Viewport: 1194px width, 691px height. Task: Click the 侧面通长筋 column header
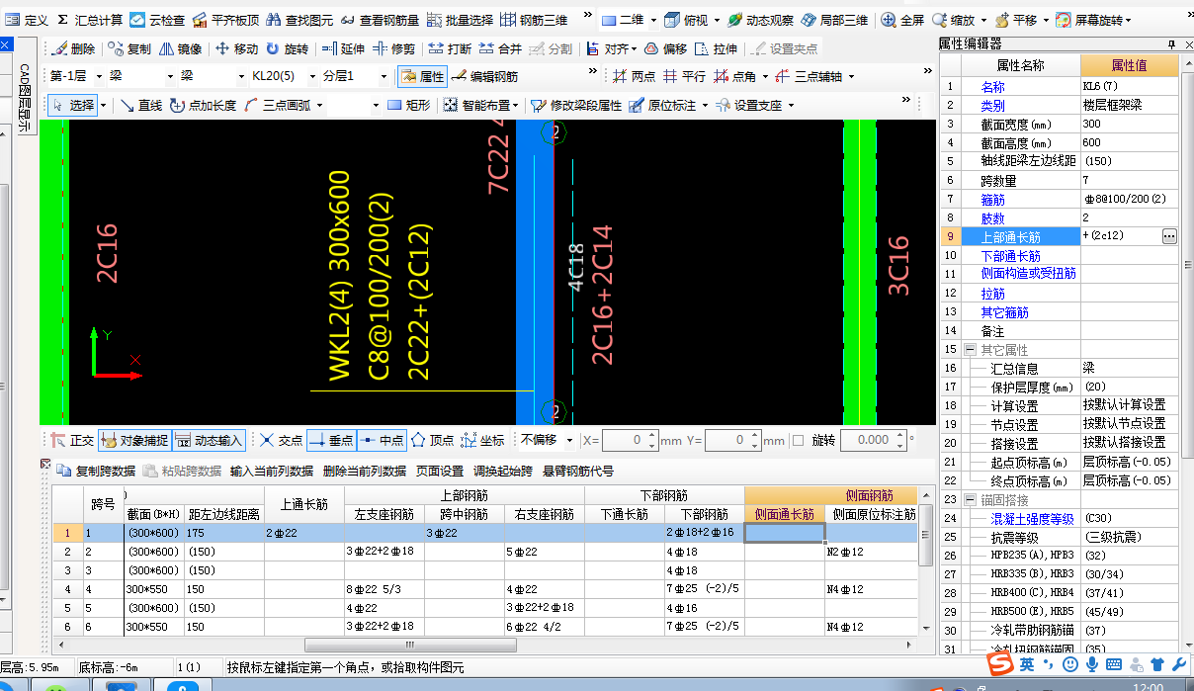point(785,514)
